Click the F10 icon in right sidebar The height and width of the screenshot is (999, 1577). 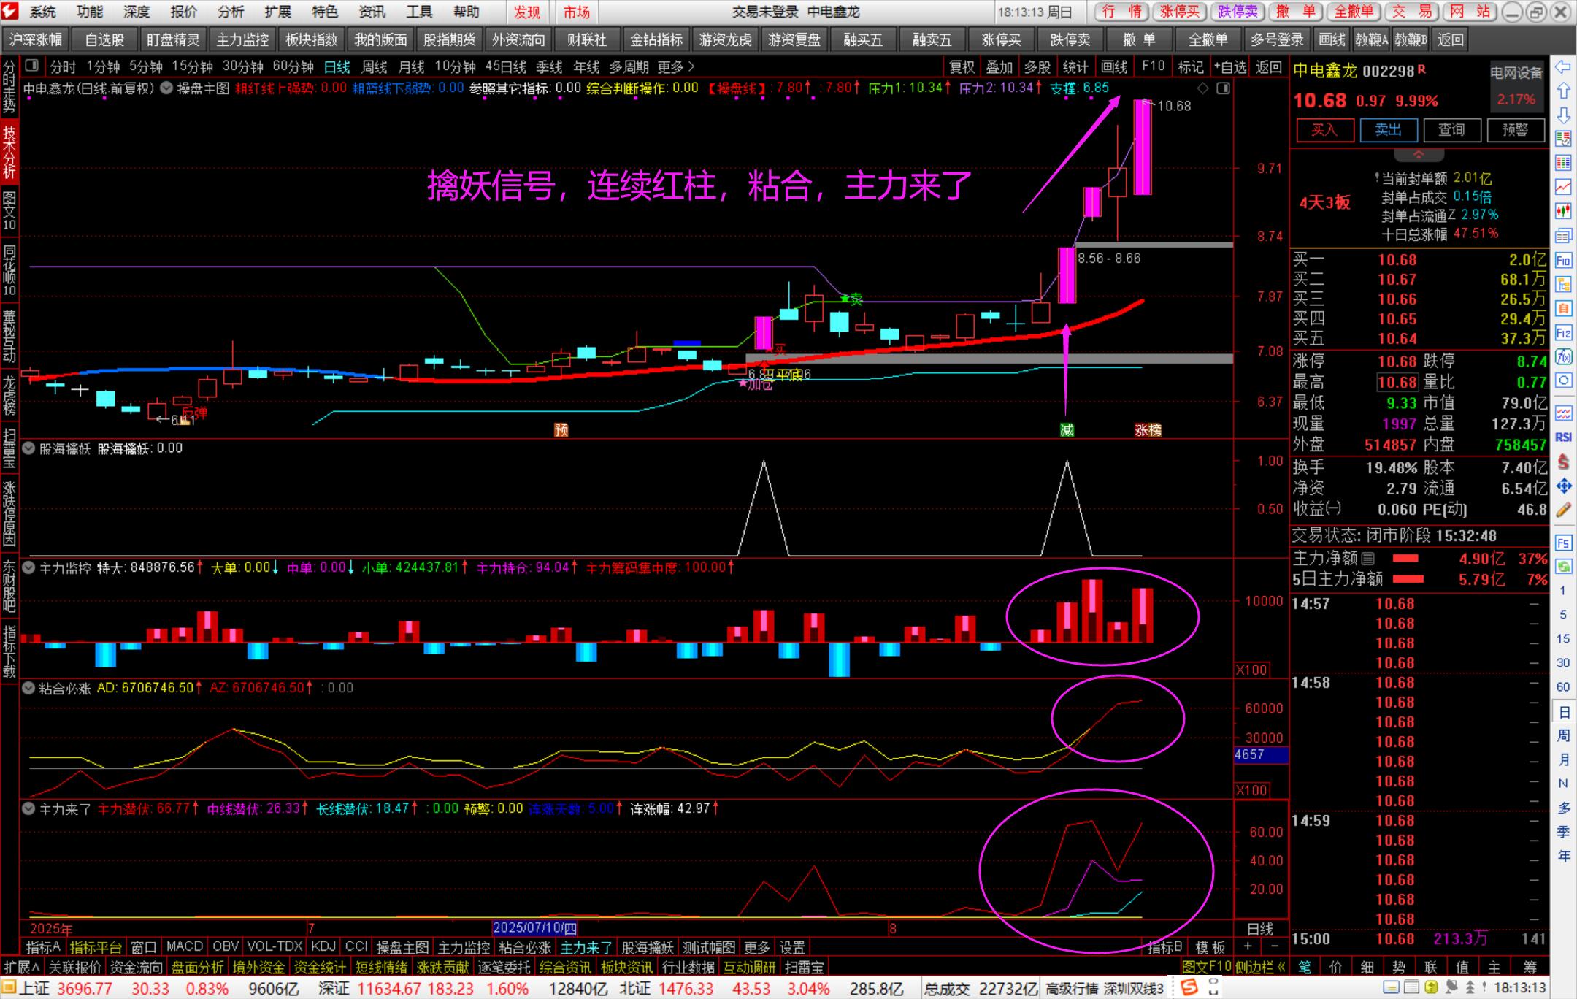(1563, 260)
